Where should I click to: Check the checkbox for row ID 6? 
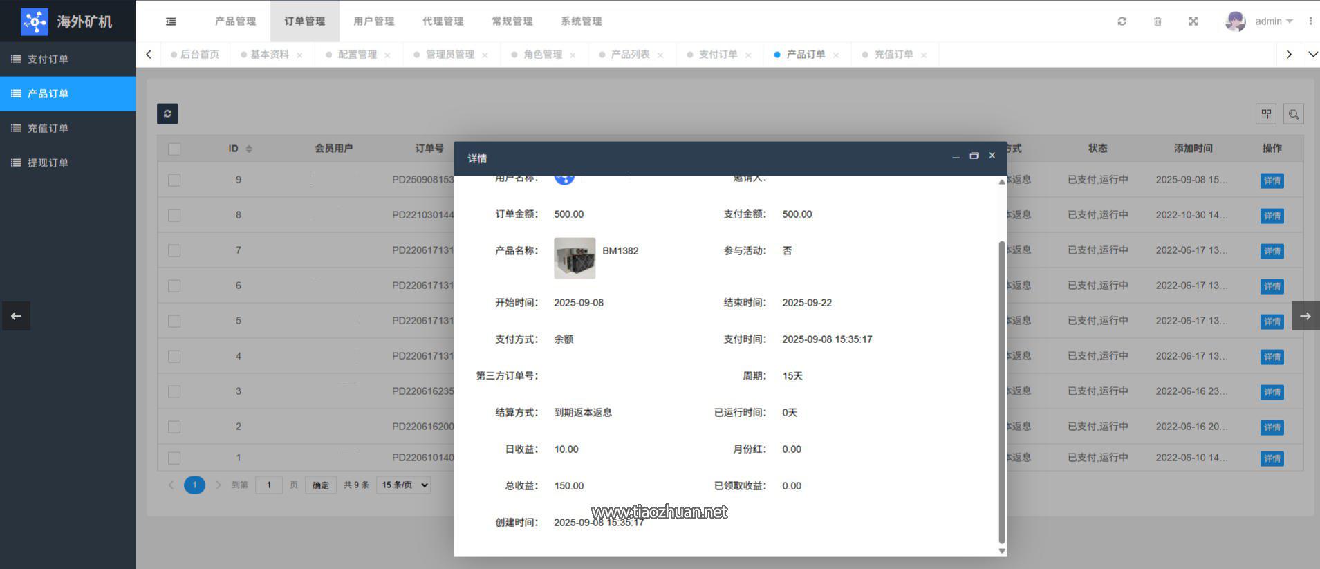tap(174, 286)
